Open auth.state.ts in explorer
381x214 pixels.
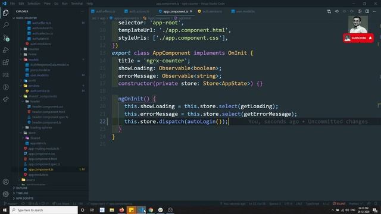point(40,39)
